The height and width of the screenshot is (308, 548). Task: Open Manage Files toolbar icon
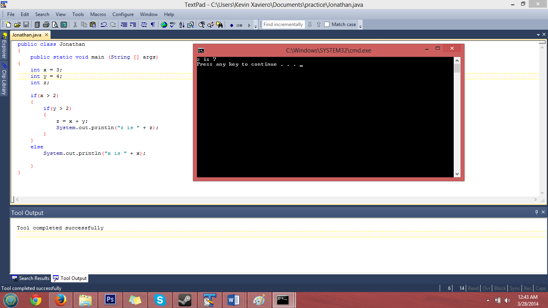tap(37, 24)
